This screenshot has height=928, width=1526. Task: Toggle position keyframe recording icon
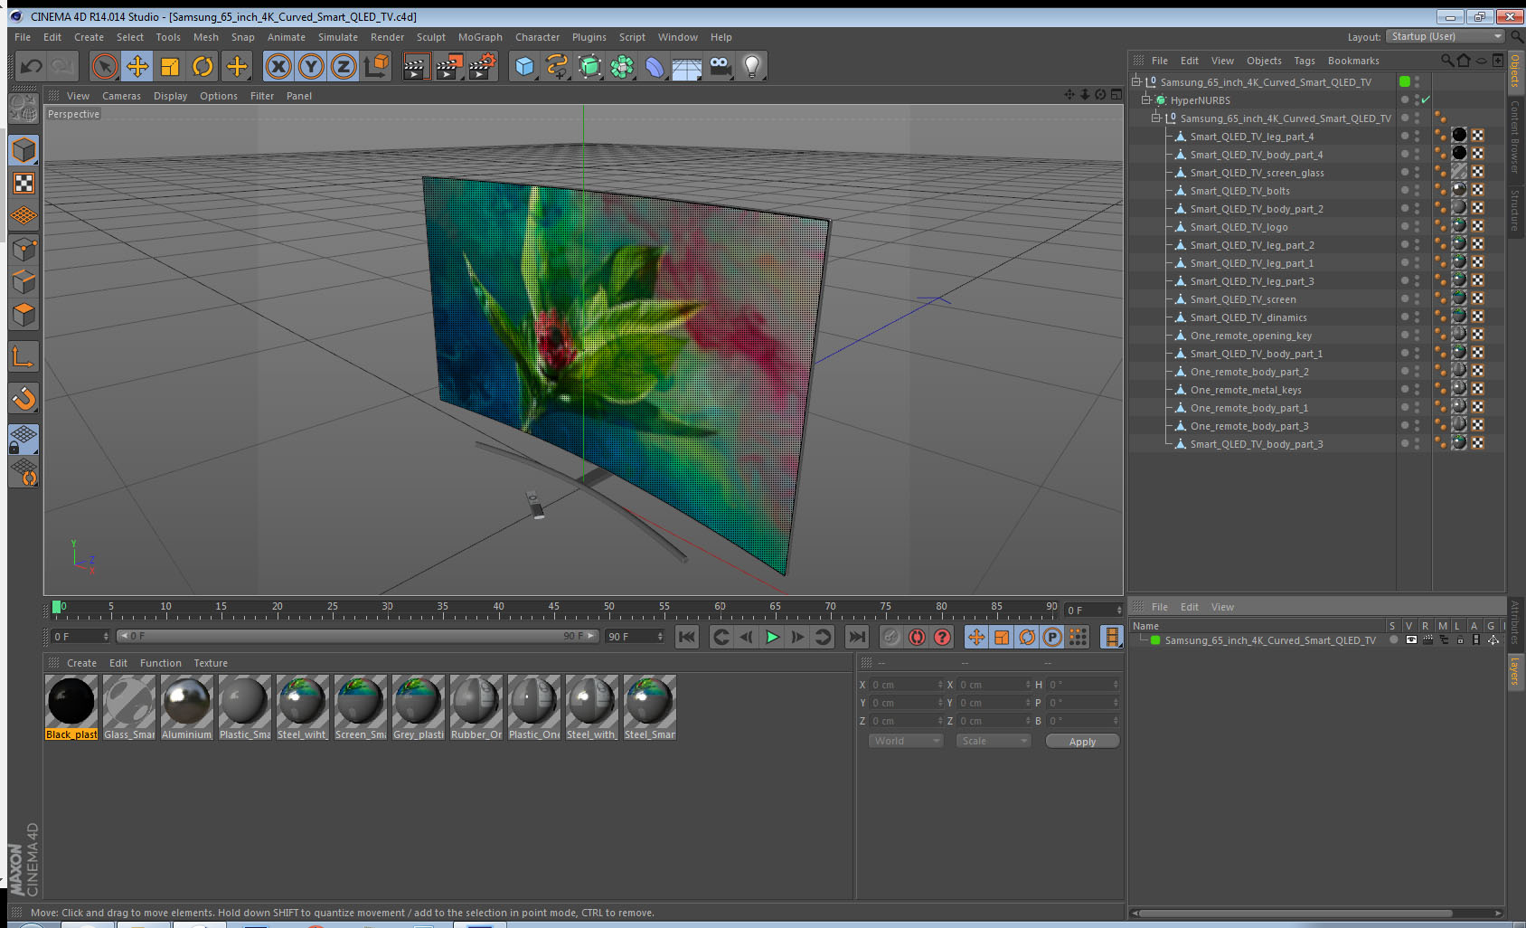click(x=976, y=637)
